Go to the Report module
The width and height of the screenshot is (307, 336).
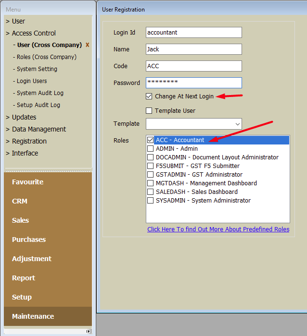click(x=24, y=278)
